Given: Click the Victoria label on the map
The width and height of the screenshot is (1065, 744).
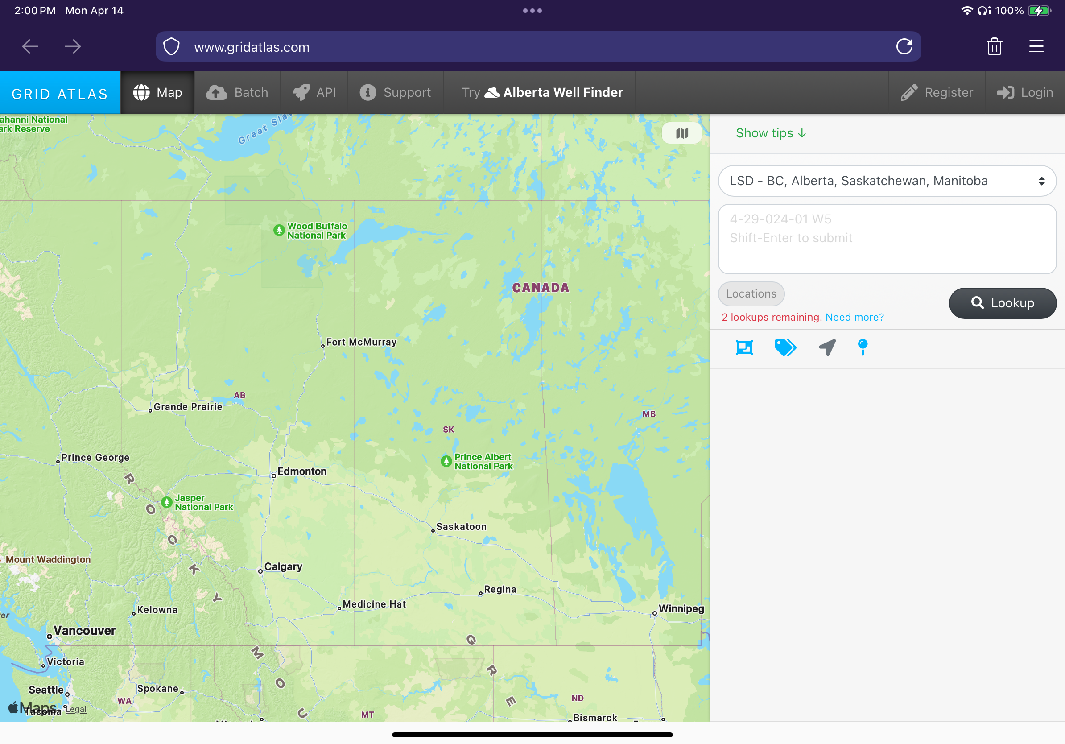Looking at the screenshot, I should click(x=66, y=662).
